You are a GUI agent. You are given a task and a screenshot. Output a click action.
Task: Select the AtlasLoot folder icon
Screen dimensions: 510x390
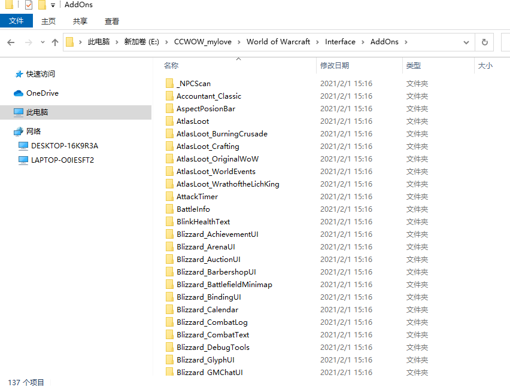(169, 121)
